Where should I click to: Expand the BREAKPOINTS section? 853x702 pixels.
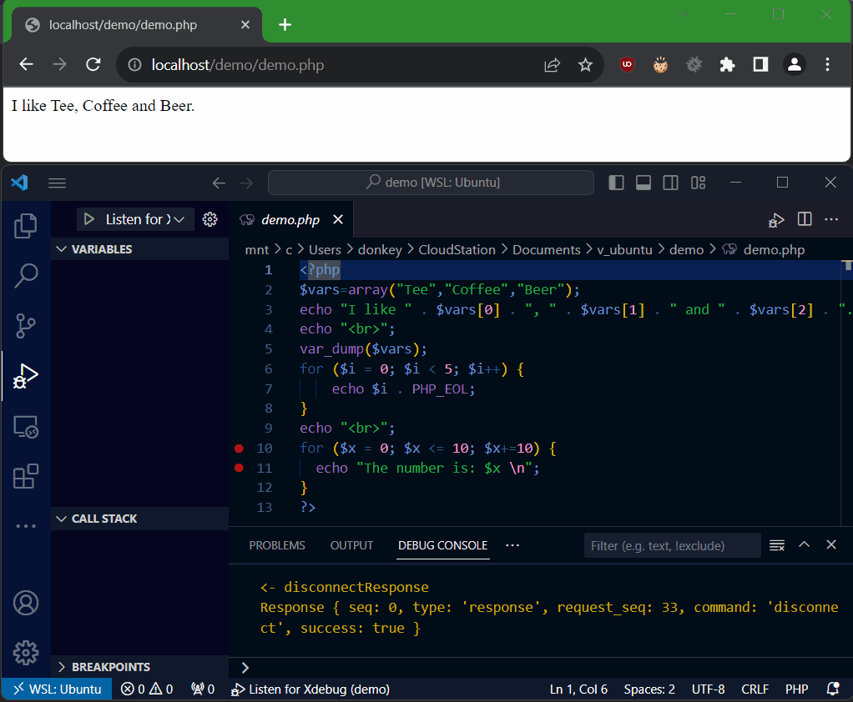(x=60, y=666)
